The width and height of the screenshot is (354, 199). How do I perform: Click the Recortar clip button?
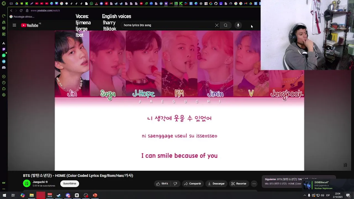click(x=239, y=184)
